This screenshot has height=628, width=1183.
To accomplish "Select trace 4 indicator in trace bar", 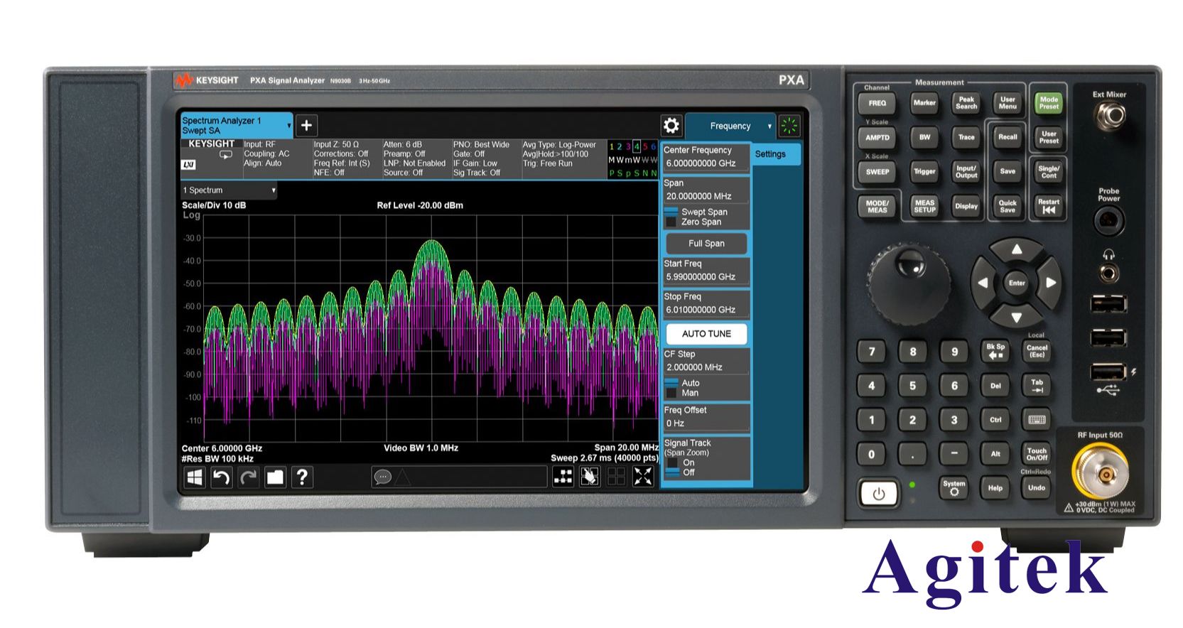I will point(637,147).
